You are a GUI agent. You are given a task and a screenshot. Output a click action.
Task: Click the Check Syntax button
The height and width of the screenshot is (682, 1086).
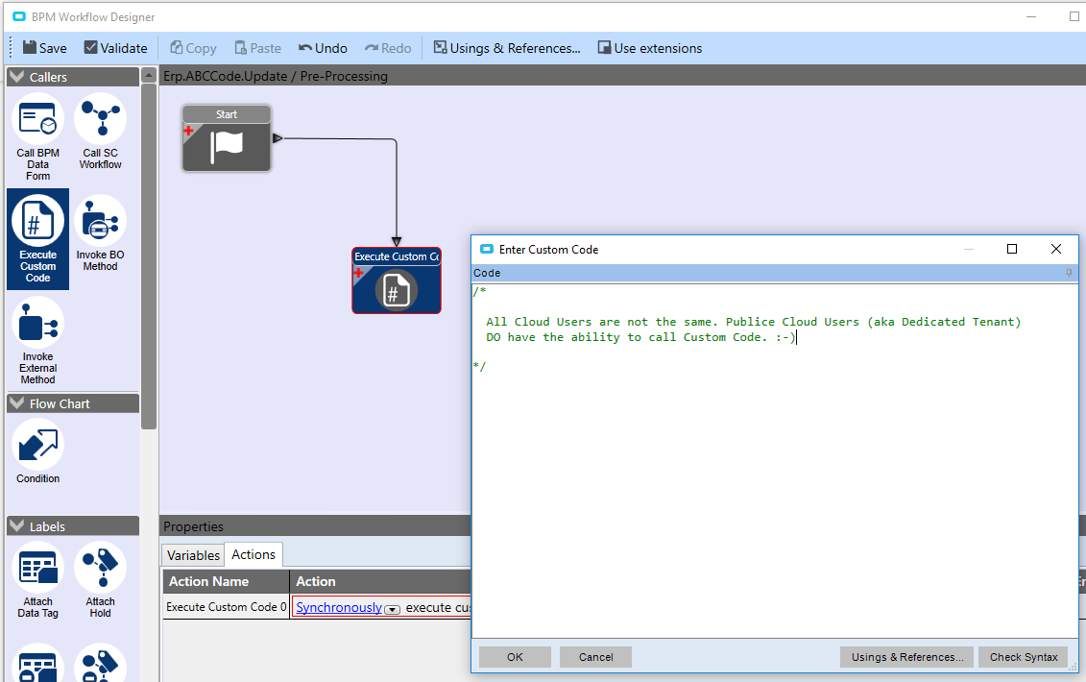click(1023, 657)
